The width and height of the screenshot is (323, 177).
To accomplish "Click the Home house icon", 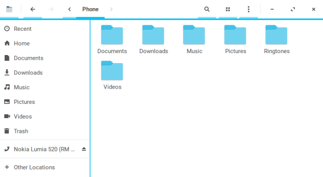I will pos(7,43).
